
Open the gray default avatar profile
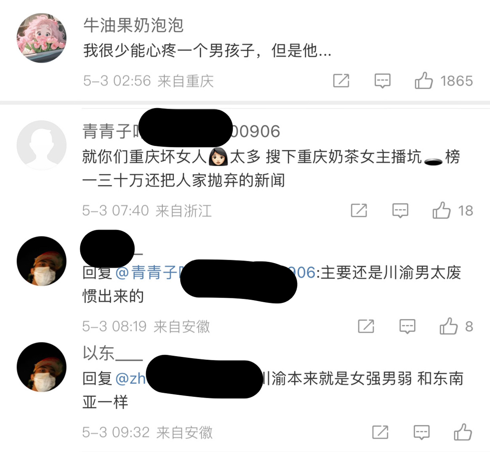(42, 145)
